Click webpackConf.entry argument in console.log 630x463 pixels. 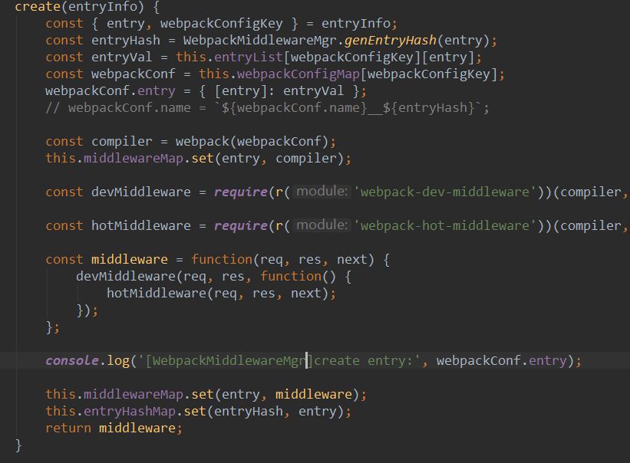[501, 360]
